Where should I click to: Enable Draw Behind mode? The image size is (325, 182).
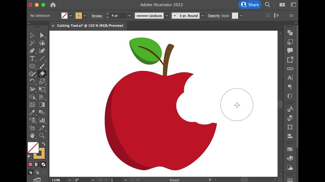pyautogui.click(x=37, y=172)
